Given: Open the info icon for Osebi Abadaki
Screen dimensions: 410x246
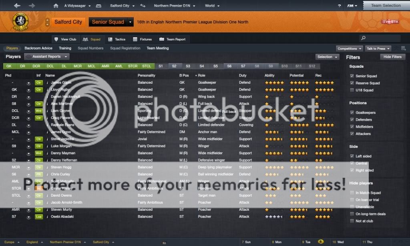Looking at the screenshot, I should click(47, 217).
